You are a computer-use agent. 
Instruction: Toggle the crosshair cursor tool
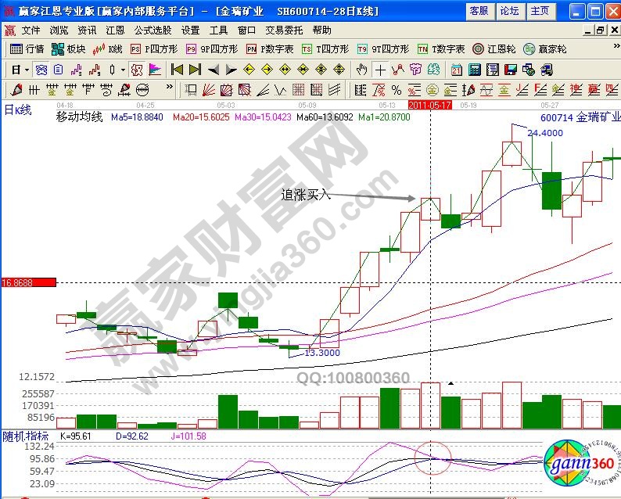[x=380, y=69]
